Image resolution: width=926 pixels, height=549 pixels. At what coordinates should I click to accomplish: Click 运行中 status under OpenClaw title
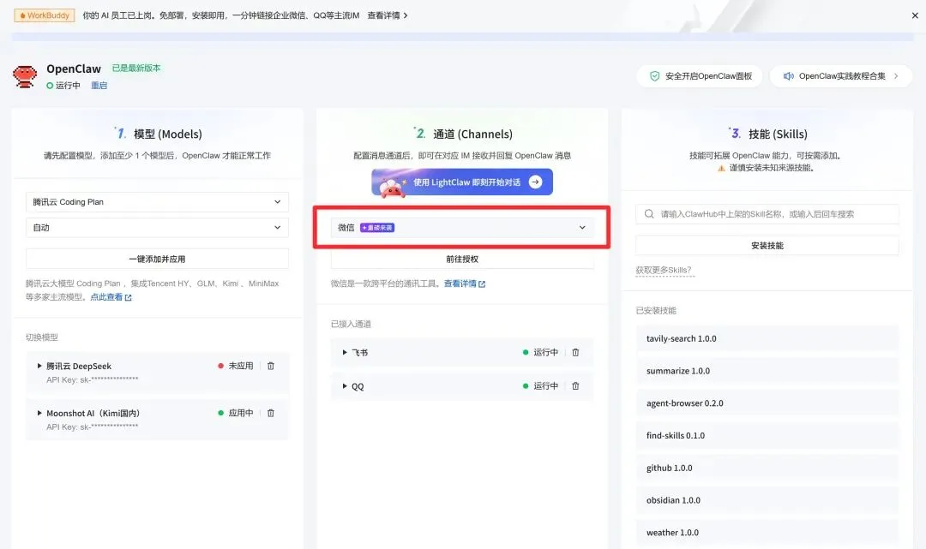[63, 86]
